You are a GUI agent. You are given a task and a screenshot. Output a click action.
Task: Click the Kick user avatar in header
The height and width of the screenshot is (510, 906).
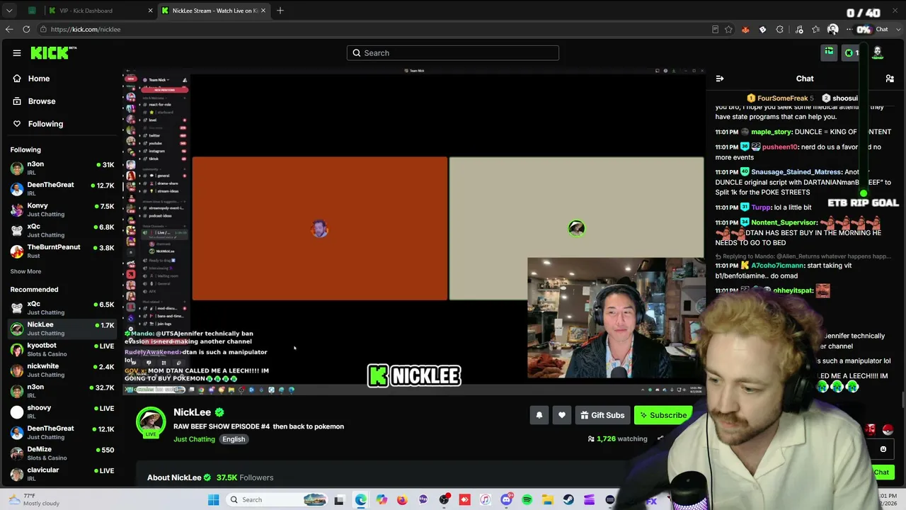click(x=878, y=52)
